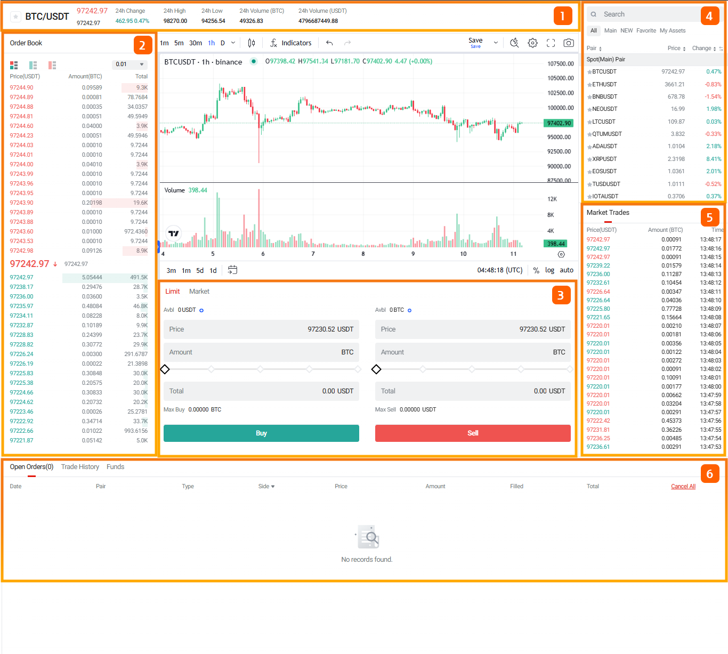Favorite the ETHUSDT star in pair list
Viewport: 728px width, 654px height.
[589, 85]
